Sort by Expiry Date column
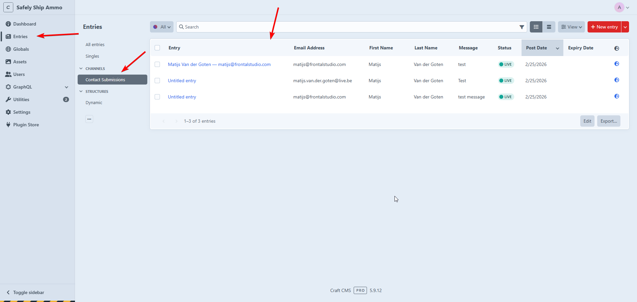The image size is (637, 302). pyautogui.click(x=581, y=48)
